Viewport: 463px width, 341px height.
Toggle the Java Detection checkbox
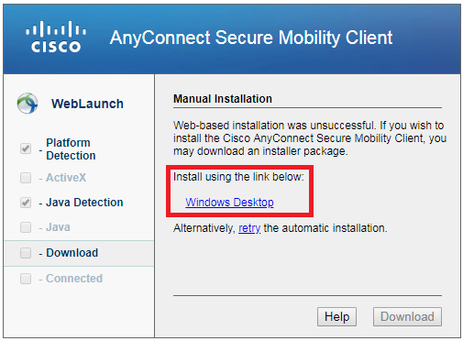[x=26, y=203]
